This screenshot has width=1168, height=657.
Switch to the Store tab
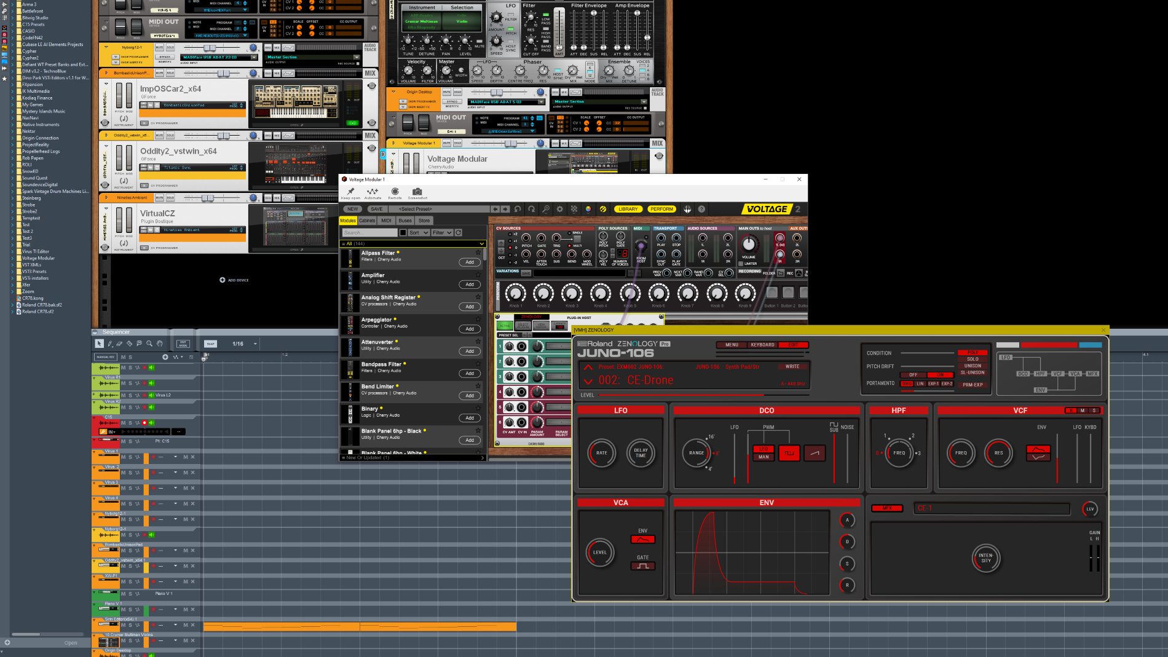tap(424, 220)
